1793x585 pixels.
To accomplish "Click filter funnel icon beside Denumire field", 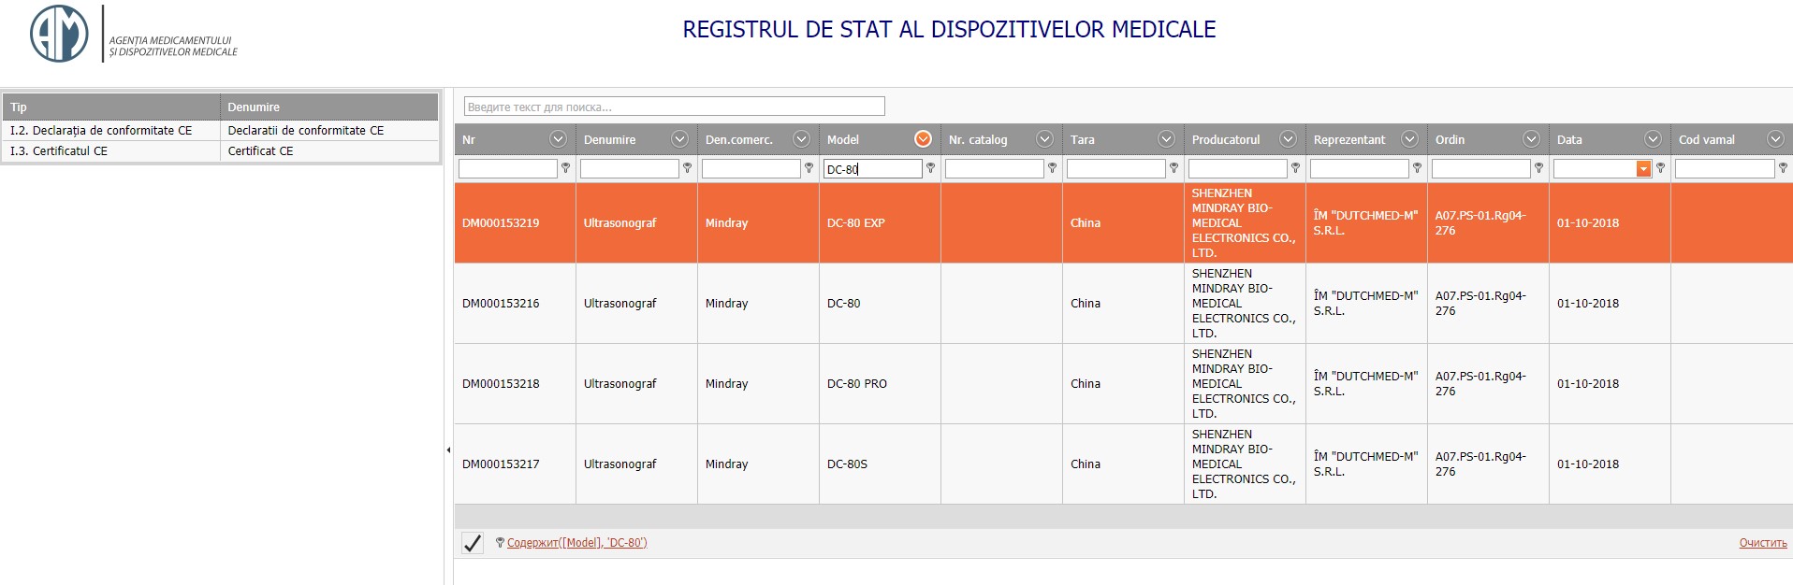I will 687,168.
